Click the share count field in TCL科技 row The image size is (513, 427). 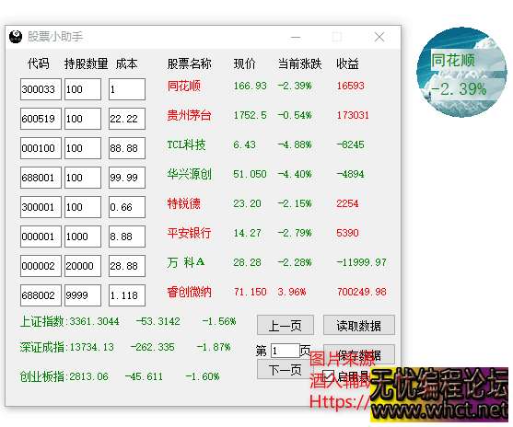tap(83, 148)
